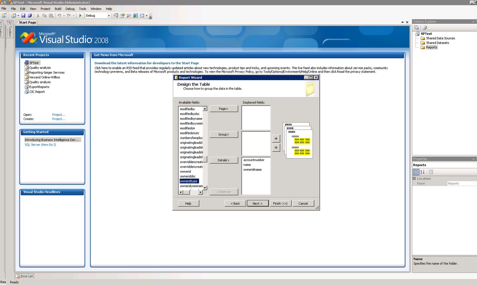Click the Open Project... link

[x=59, y=115]
